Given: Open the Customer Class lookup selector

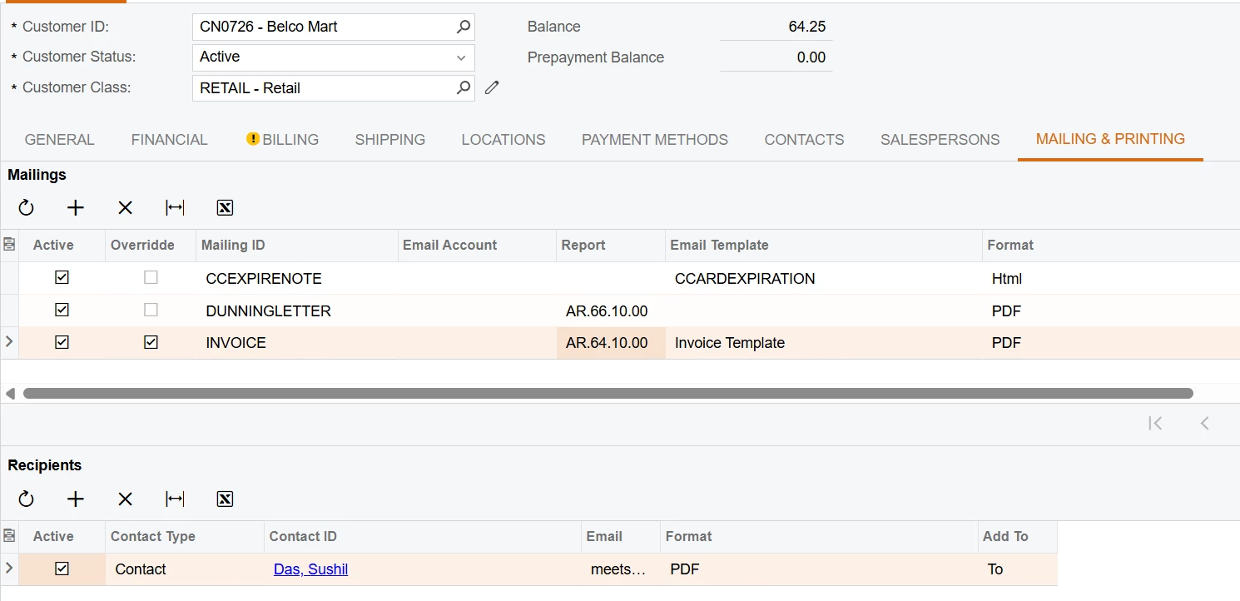Looking at the screenshot, I should [x=464, y=87].
